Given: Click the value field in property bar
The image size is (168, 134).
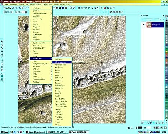Looking at the screenshot, I should coord(23,12).
